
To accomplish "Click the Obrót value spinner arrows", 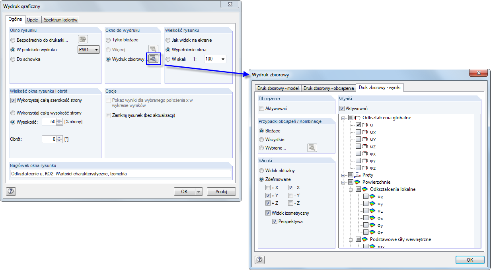I will 59,139.
